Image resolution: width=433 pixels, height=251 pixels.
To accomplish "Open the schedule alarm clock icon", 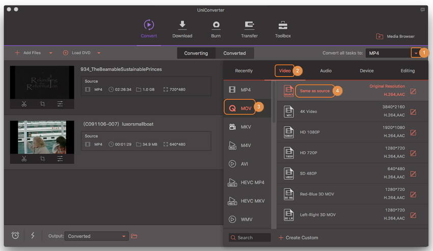I will point(15,236).
